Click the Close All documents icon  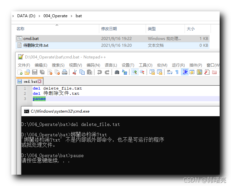point(57,72)
